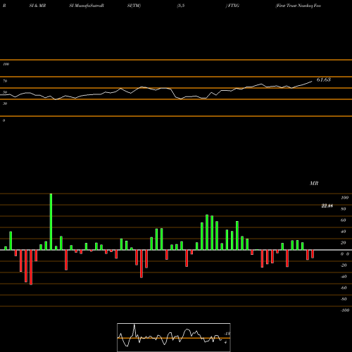Click the -40 label on the MR axis
The image size is (352, 352).
(344, 277)
